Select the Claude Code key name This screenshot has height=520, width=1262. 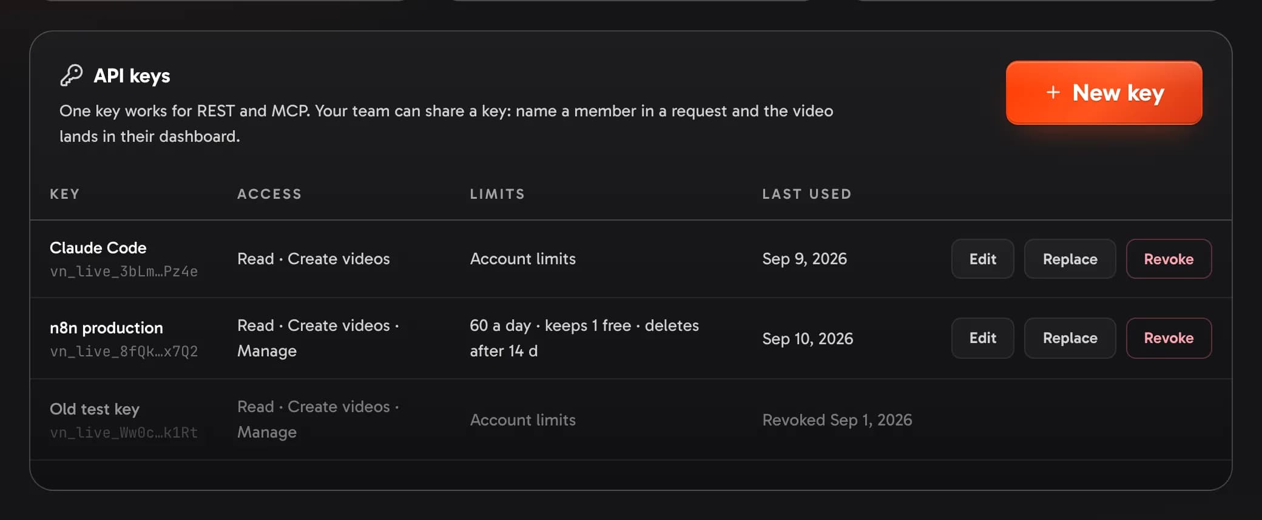98,248
